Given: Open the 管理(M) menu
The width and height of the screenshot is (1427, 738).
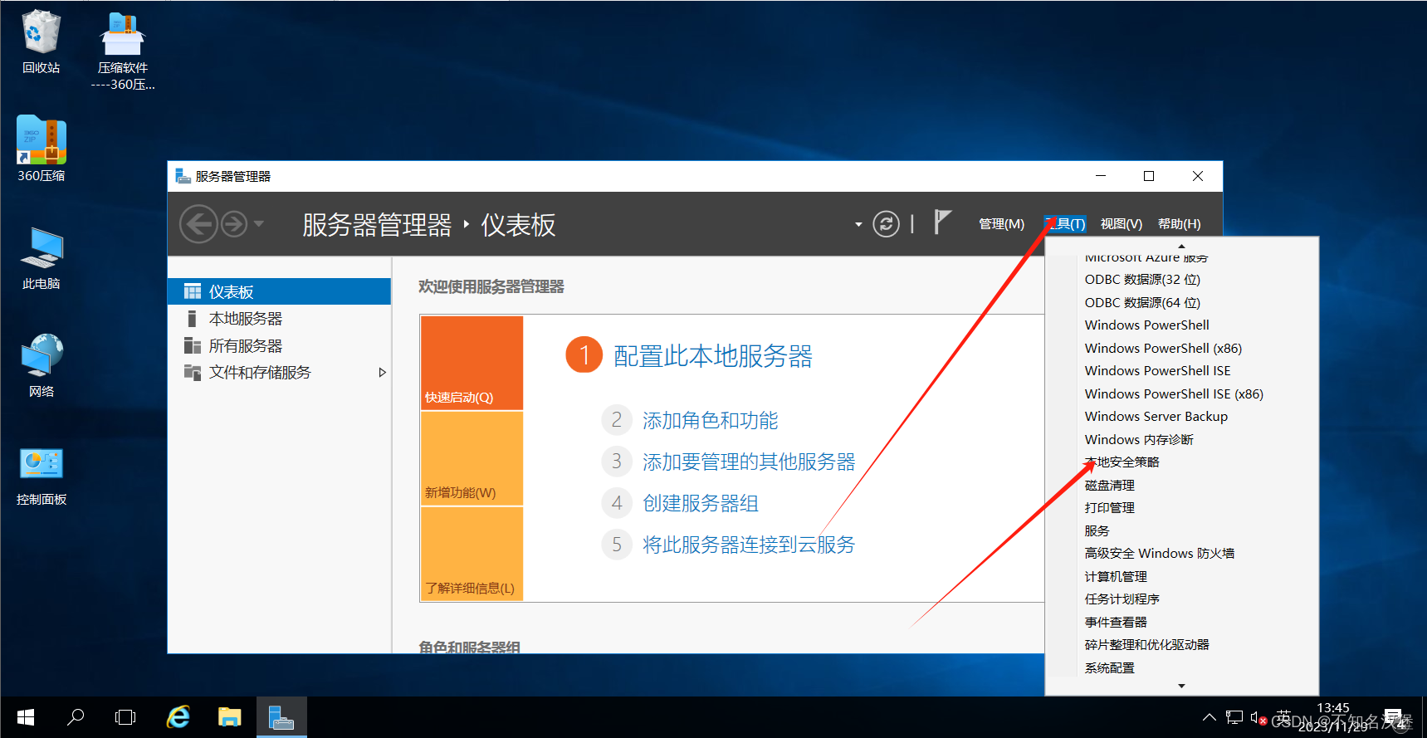Looking at the screenshot, I should pos(1001,224).
